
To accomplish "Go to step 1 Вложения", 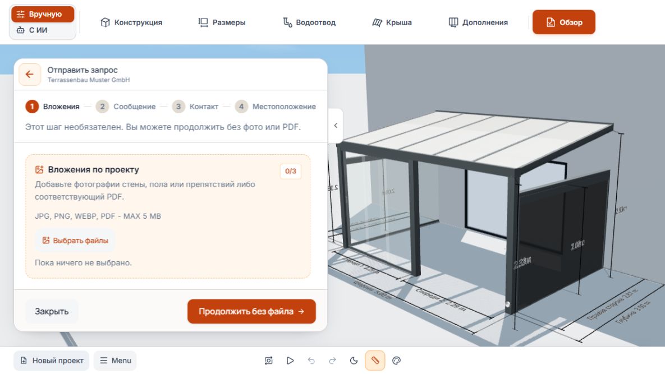I will click(x=53, y=107).
